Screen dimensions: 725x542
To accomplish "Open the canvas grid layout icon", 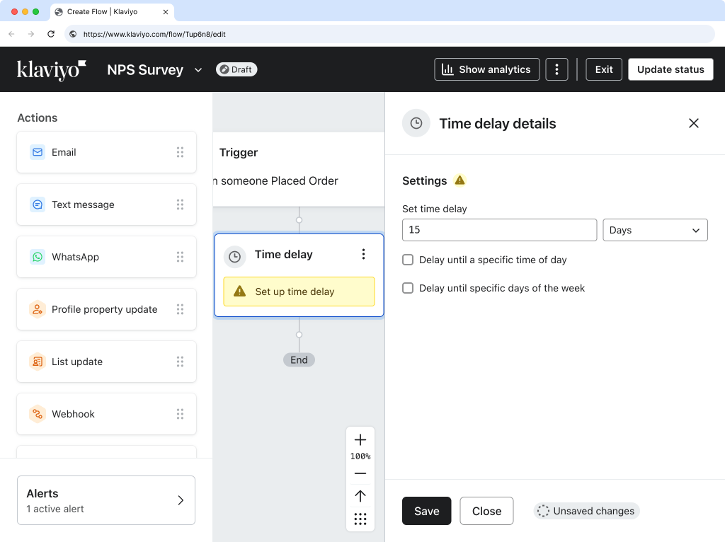I will point(360,519).
